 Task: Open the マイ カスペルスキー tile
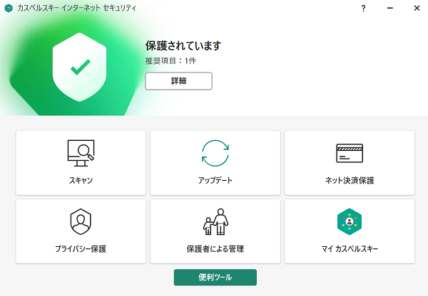click(350, 231)
